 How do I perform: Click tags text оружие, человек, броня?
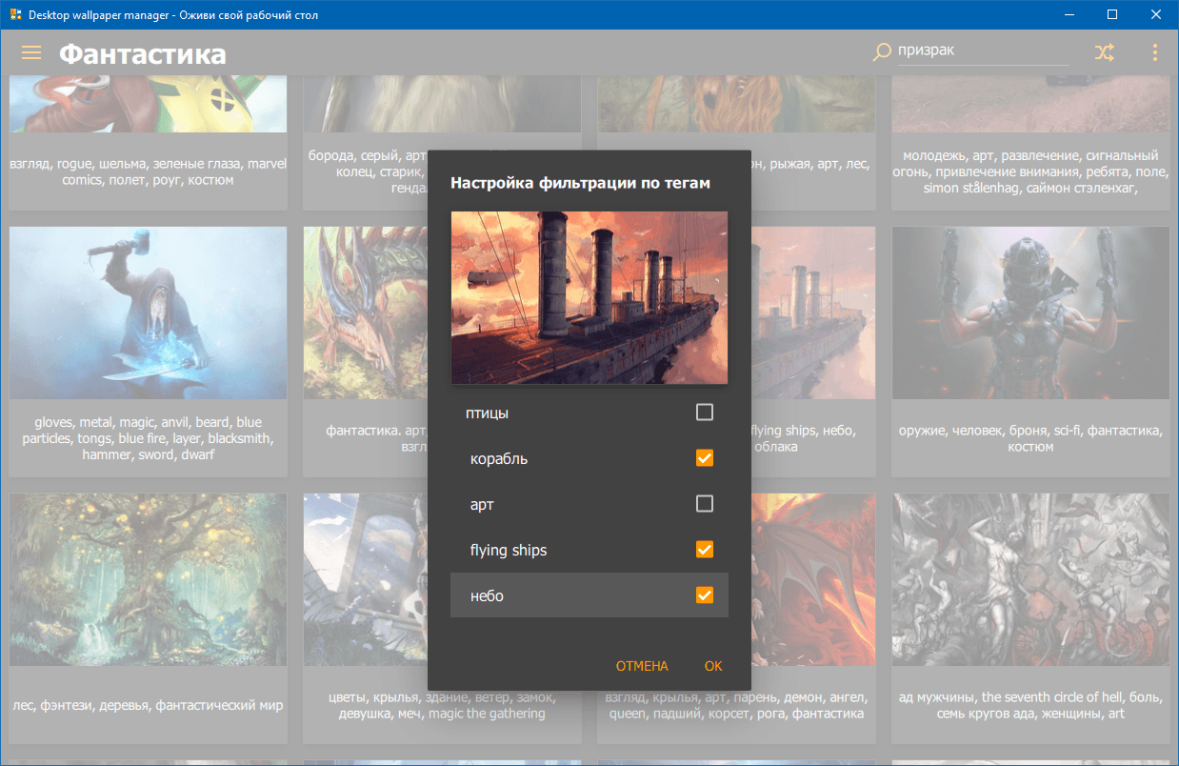point(1030,438)
